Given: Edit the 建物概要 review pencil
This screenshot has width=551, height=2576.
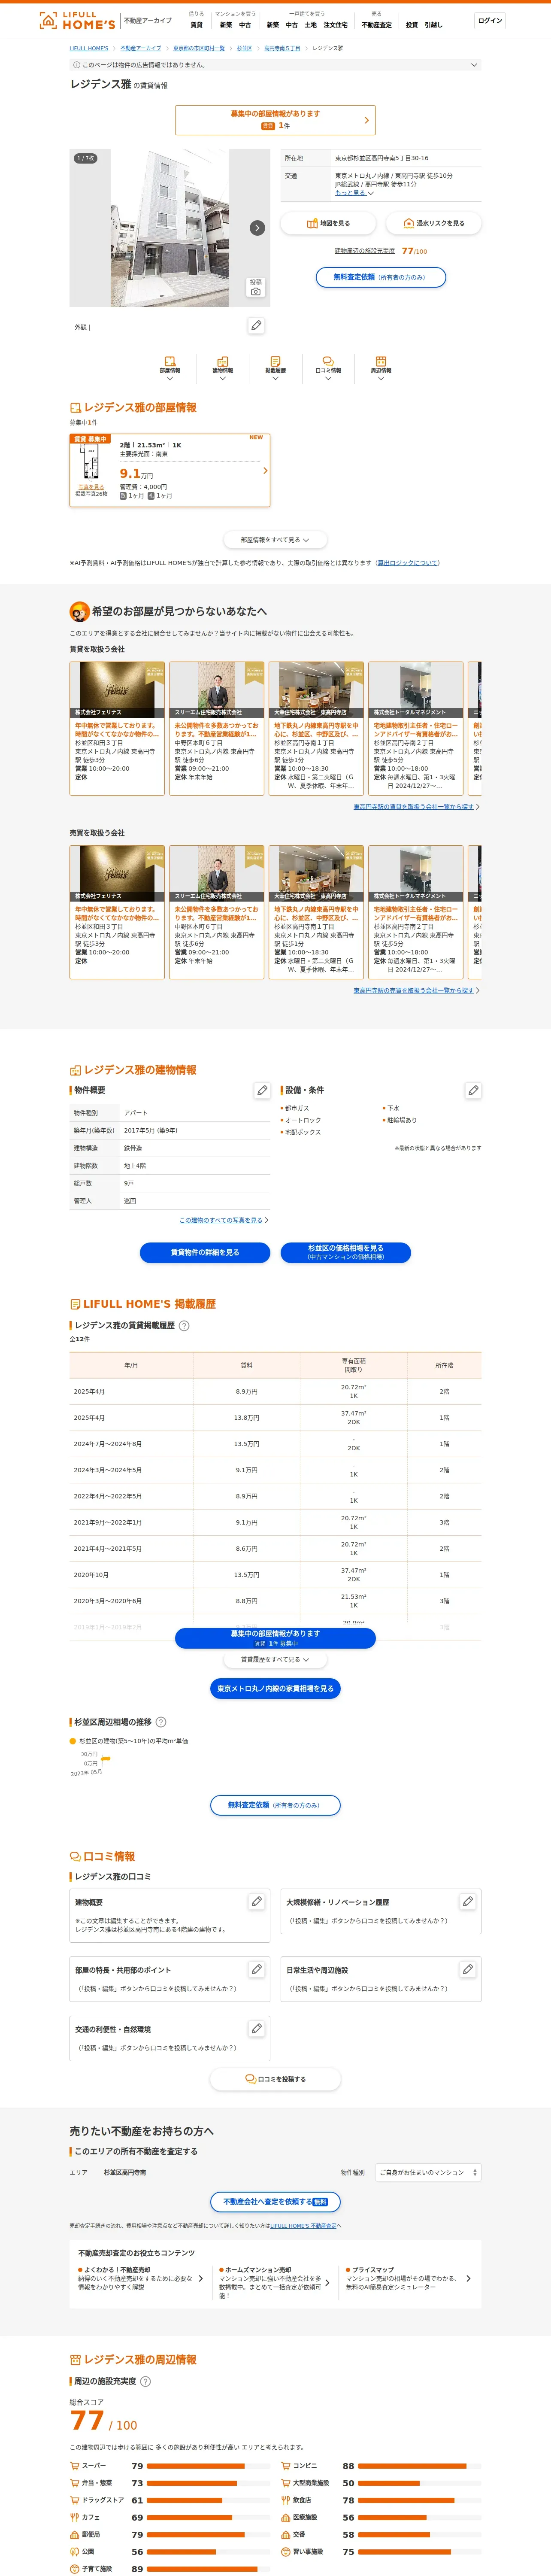Looking at the screenshot, I should point(257,1902).
